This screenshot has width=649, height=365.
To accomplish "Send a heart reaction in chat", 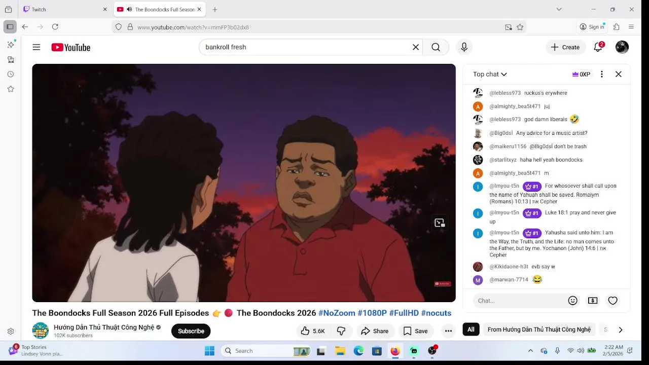I will 613,301.
